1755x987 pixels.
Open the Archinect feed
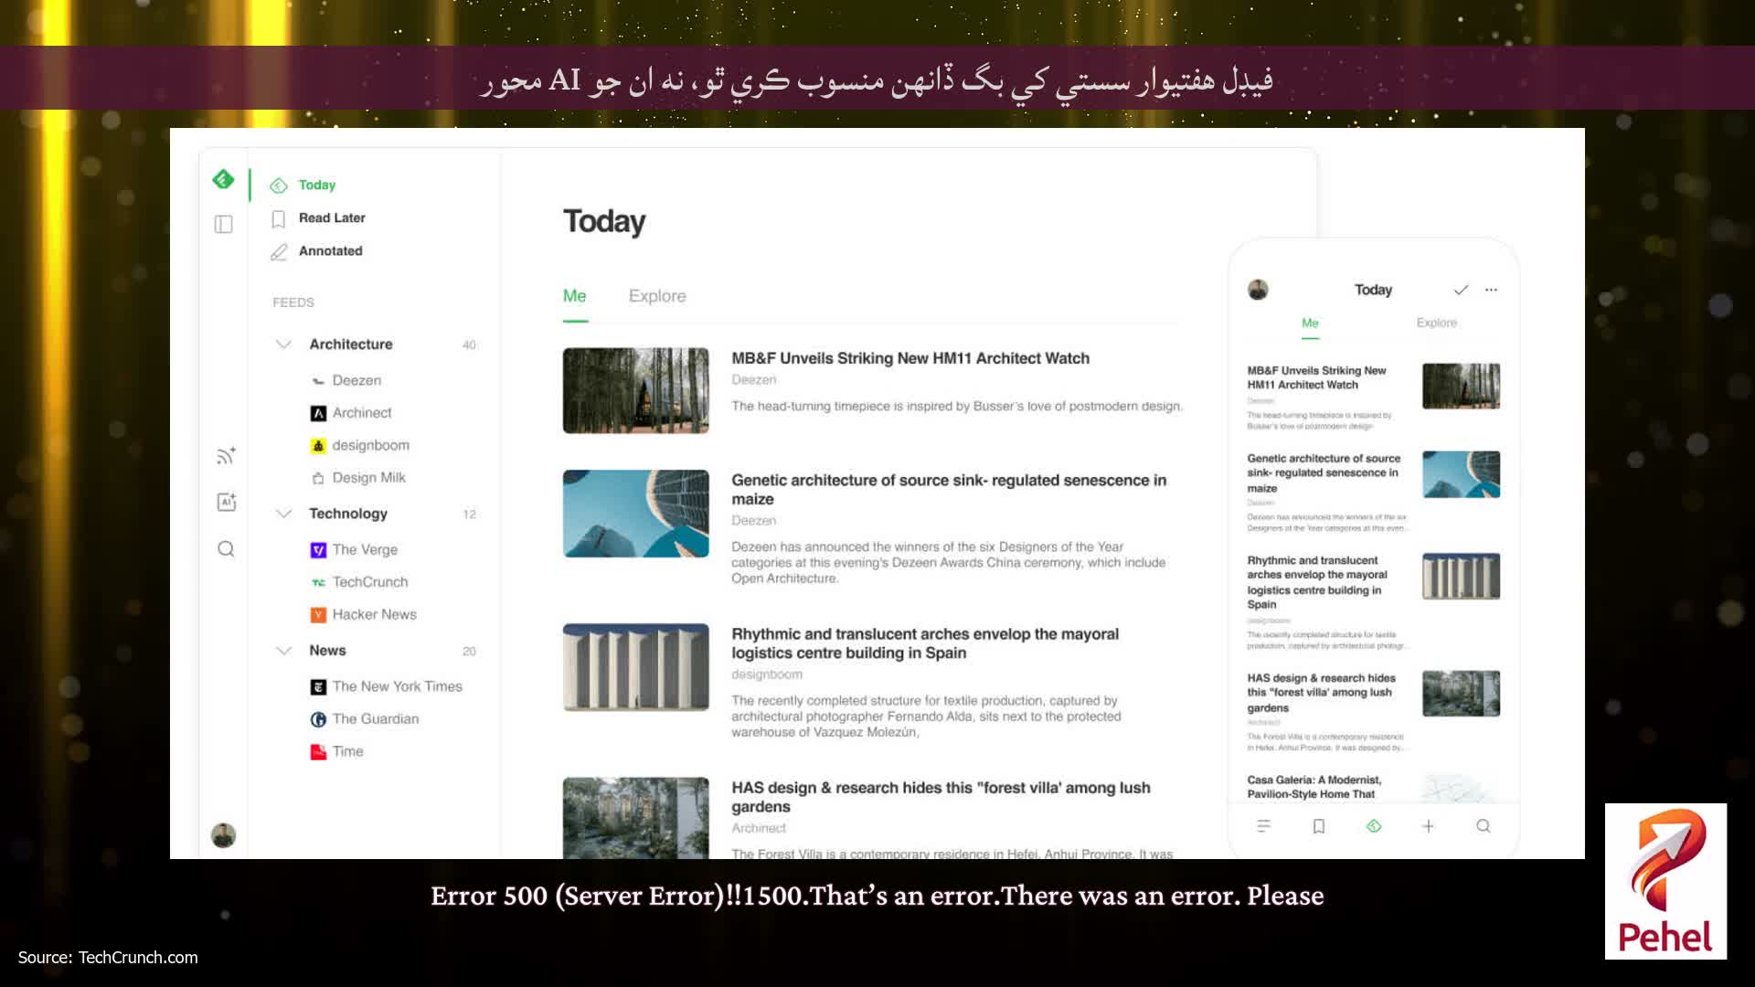pyautogui.click(x=362, y=413)
